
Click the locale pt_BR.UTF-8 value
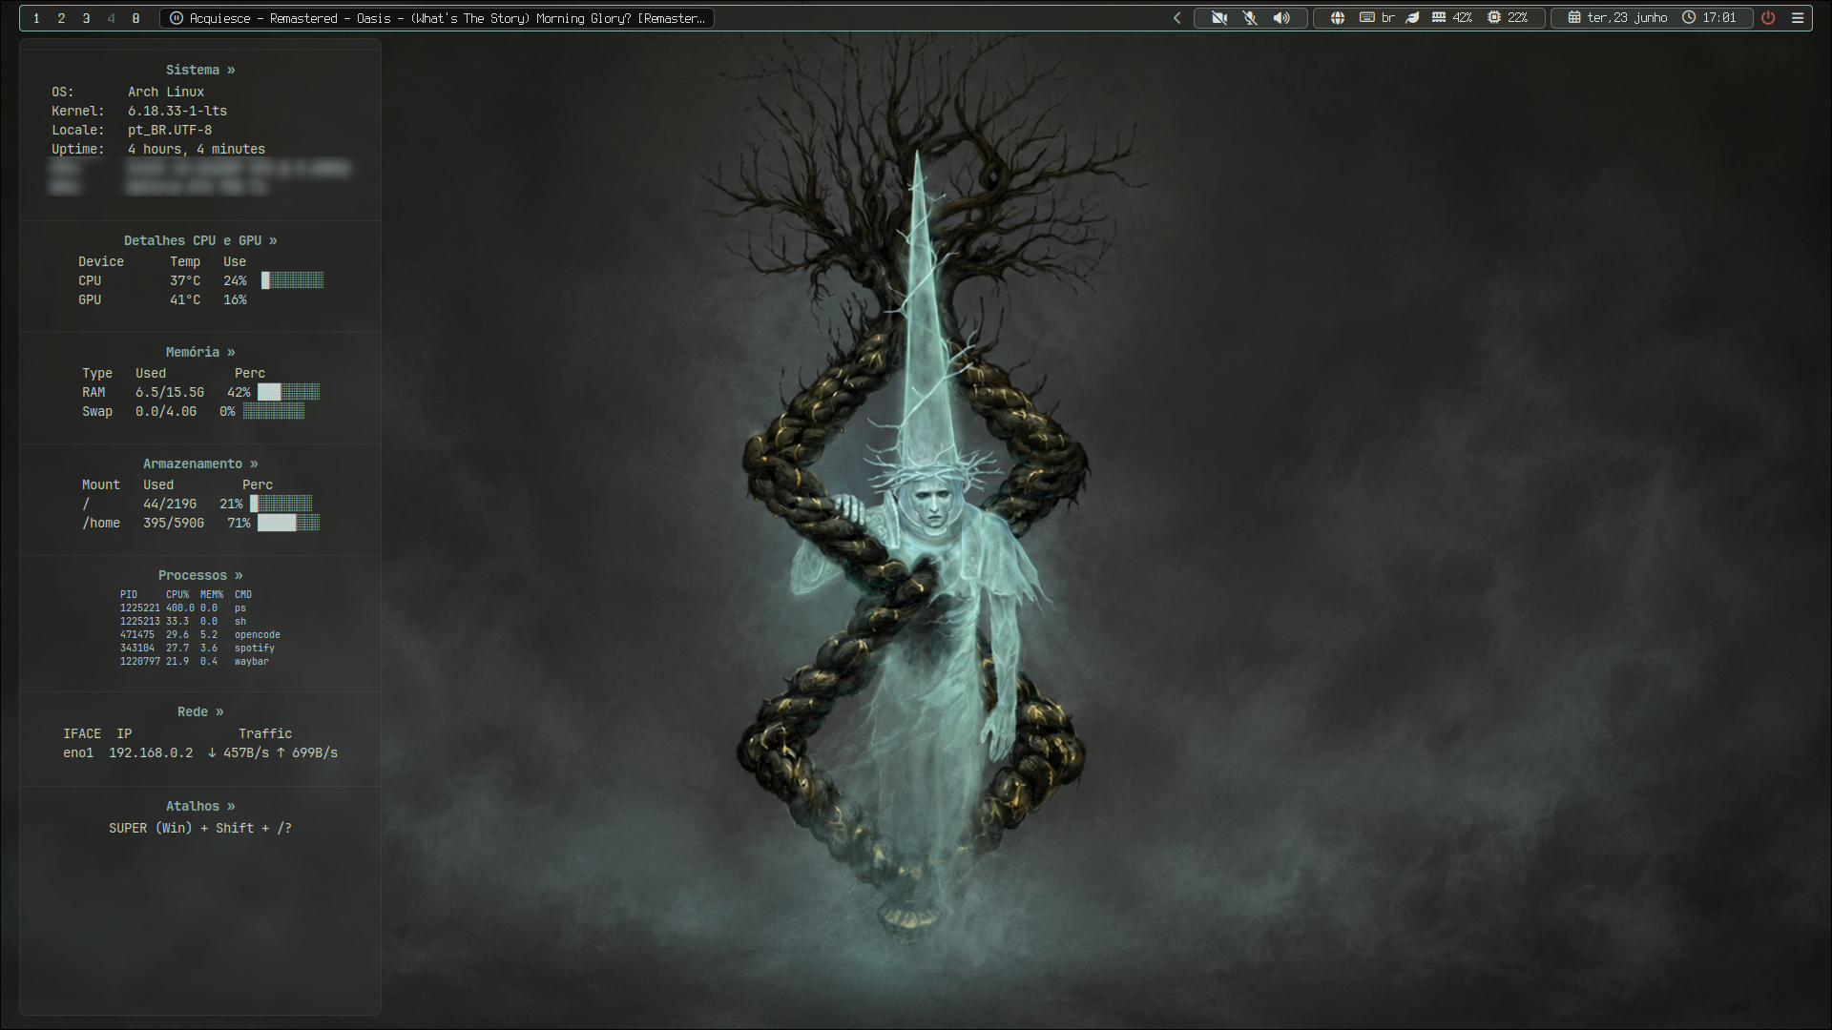pyautogui.click(x=170, y=130)
